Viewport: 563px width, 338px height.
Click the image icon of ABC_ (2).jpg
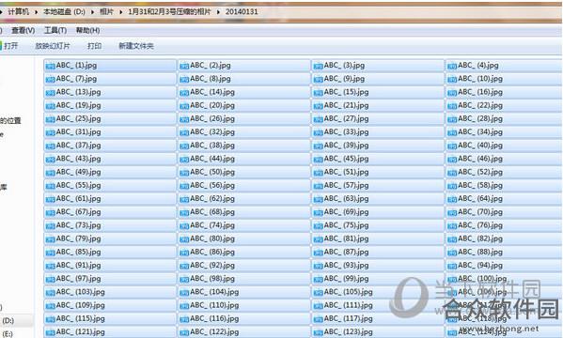(184, 66)
